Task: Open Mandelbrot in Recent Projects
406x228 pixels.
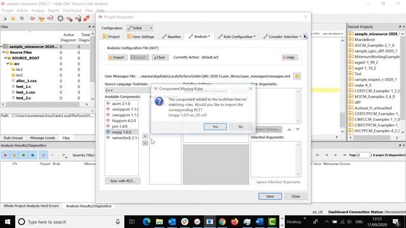Action: (x=365, y=39)
